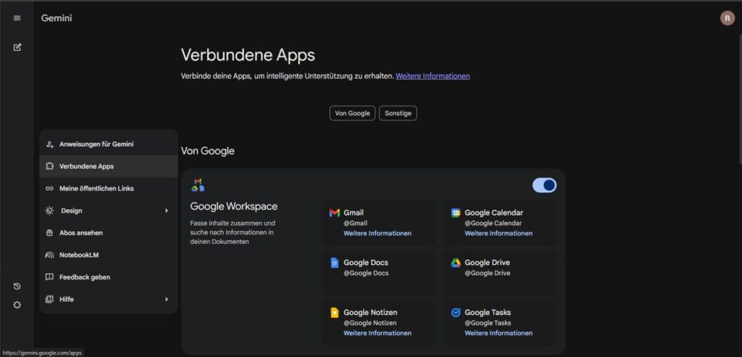This screenshot has width=742, height=357.
Task: Click the speech bubble icon beside Feedback geben
Action: (x=50, y=277)
